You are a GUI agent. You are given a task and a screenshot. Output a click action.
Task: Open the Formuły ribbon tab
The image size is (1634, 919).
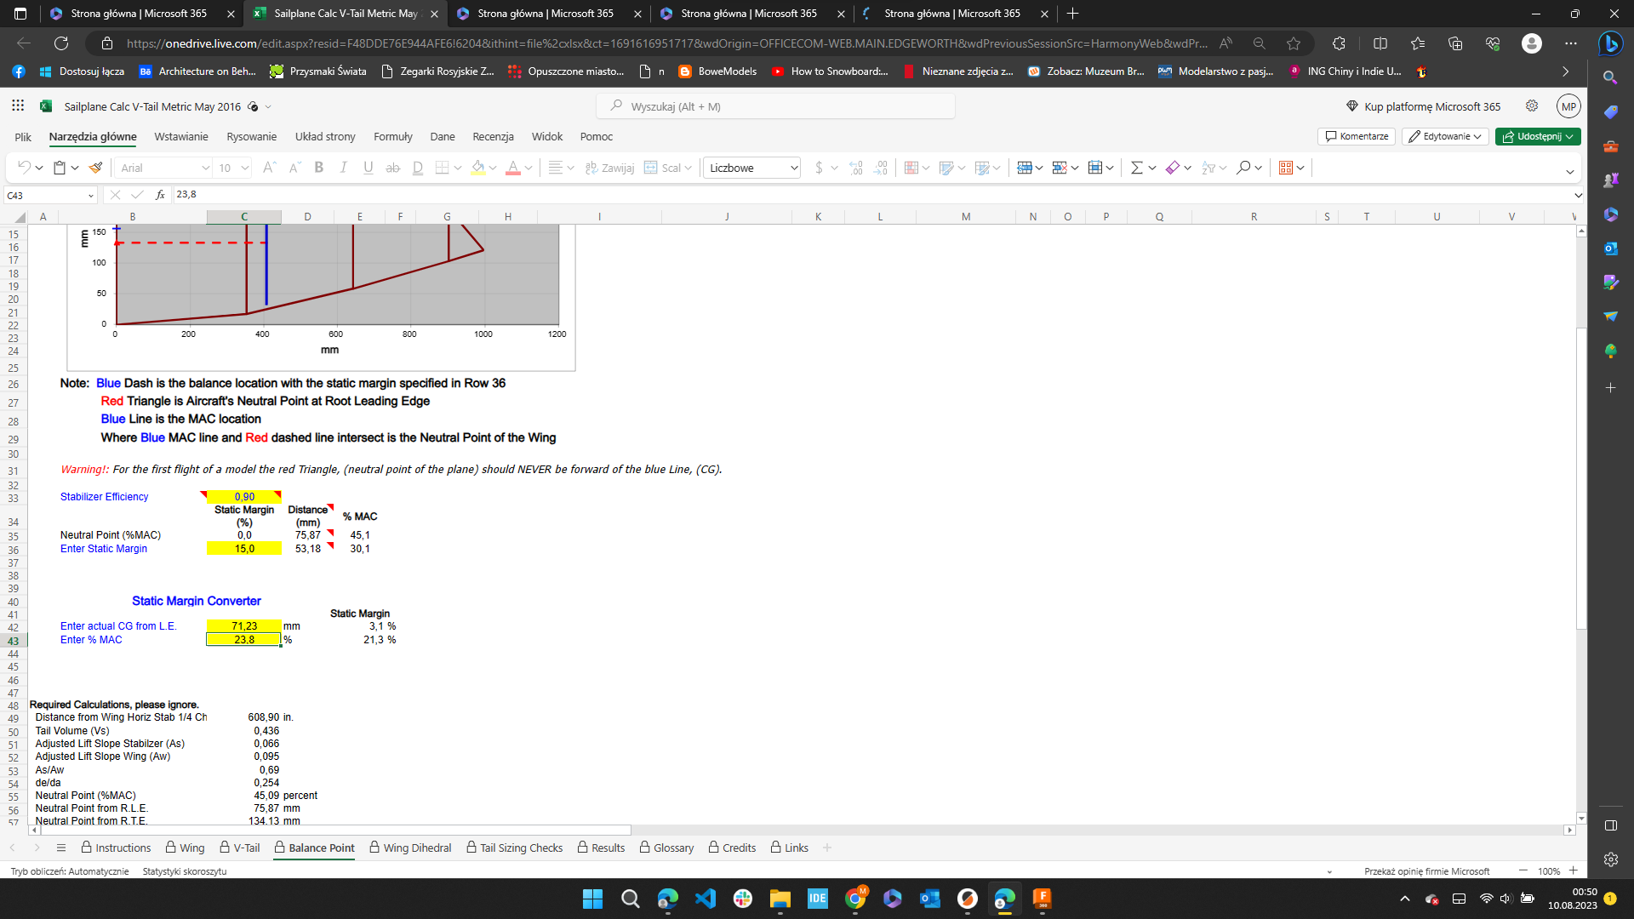(x=392, y=136)
